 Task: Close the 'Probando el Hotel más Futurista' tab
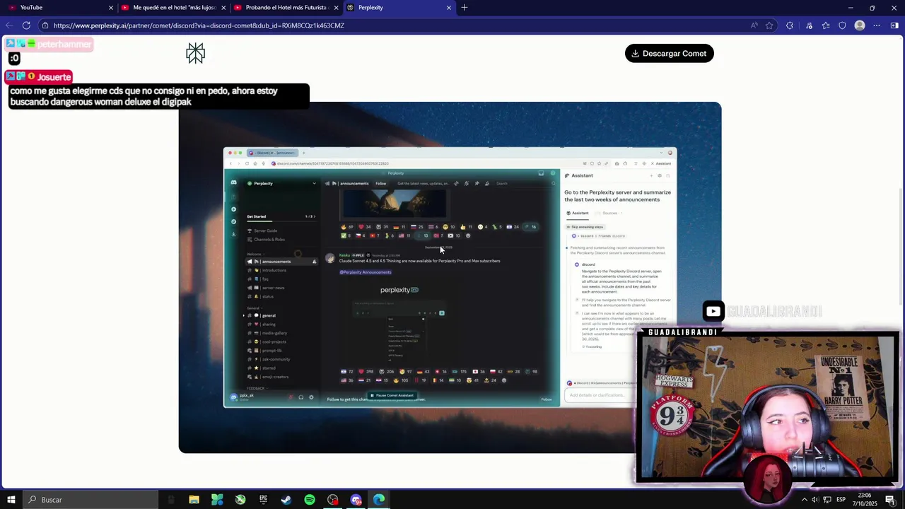pos(336,8)
